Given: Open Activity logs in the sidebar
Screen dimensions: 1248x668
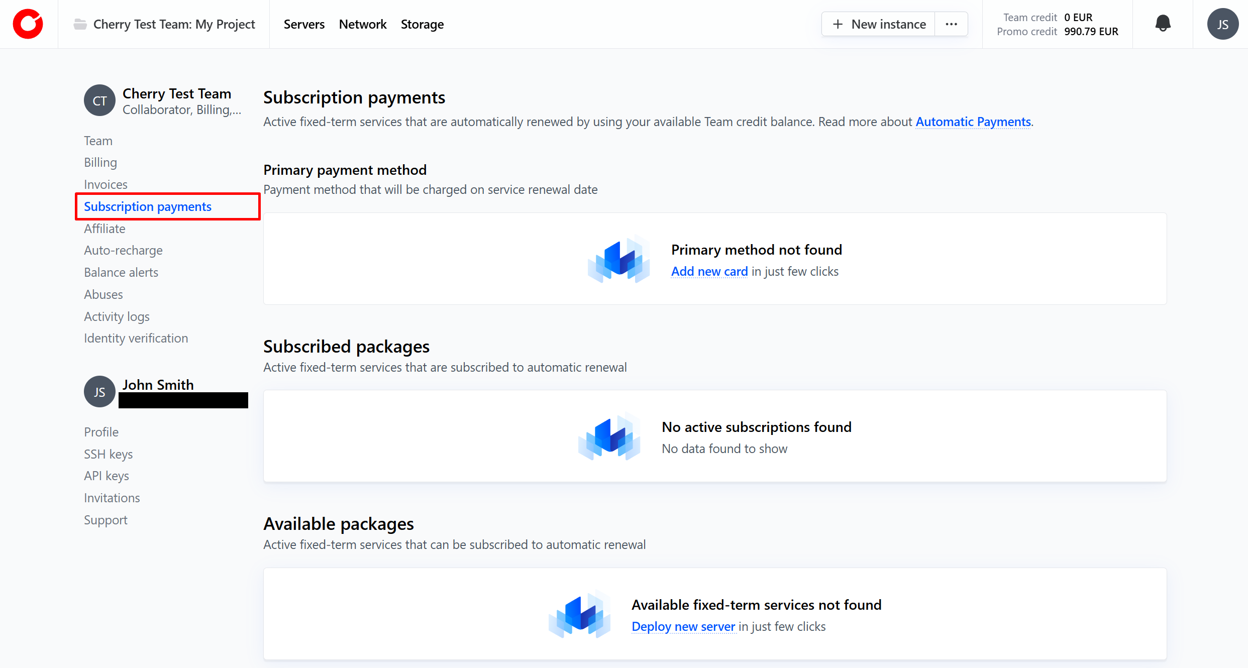Looking at the screenshot, I should [x=117, y=316].
